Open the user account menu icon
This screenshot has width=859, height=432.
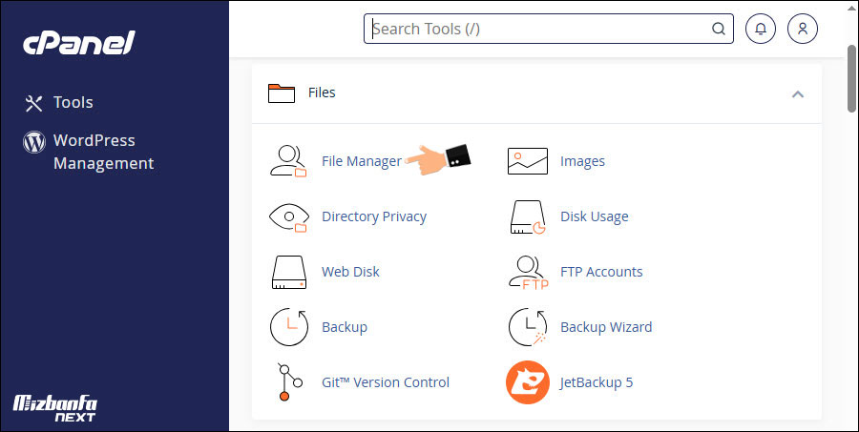(803, 29)
